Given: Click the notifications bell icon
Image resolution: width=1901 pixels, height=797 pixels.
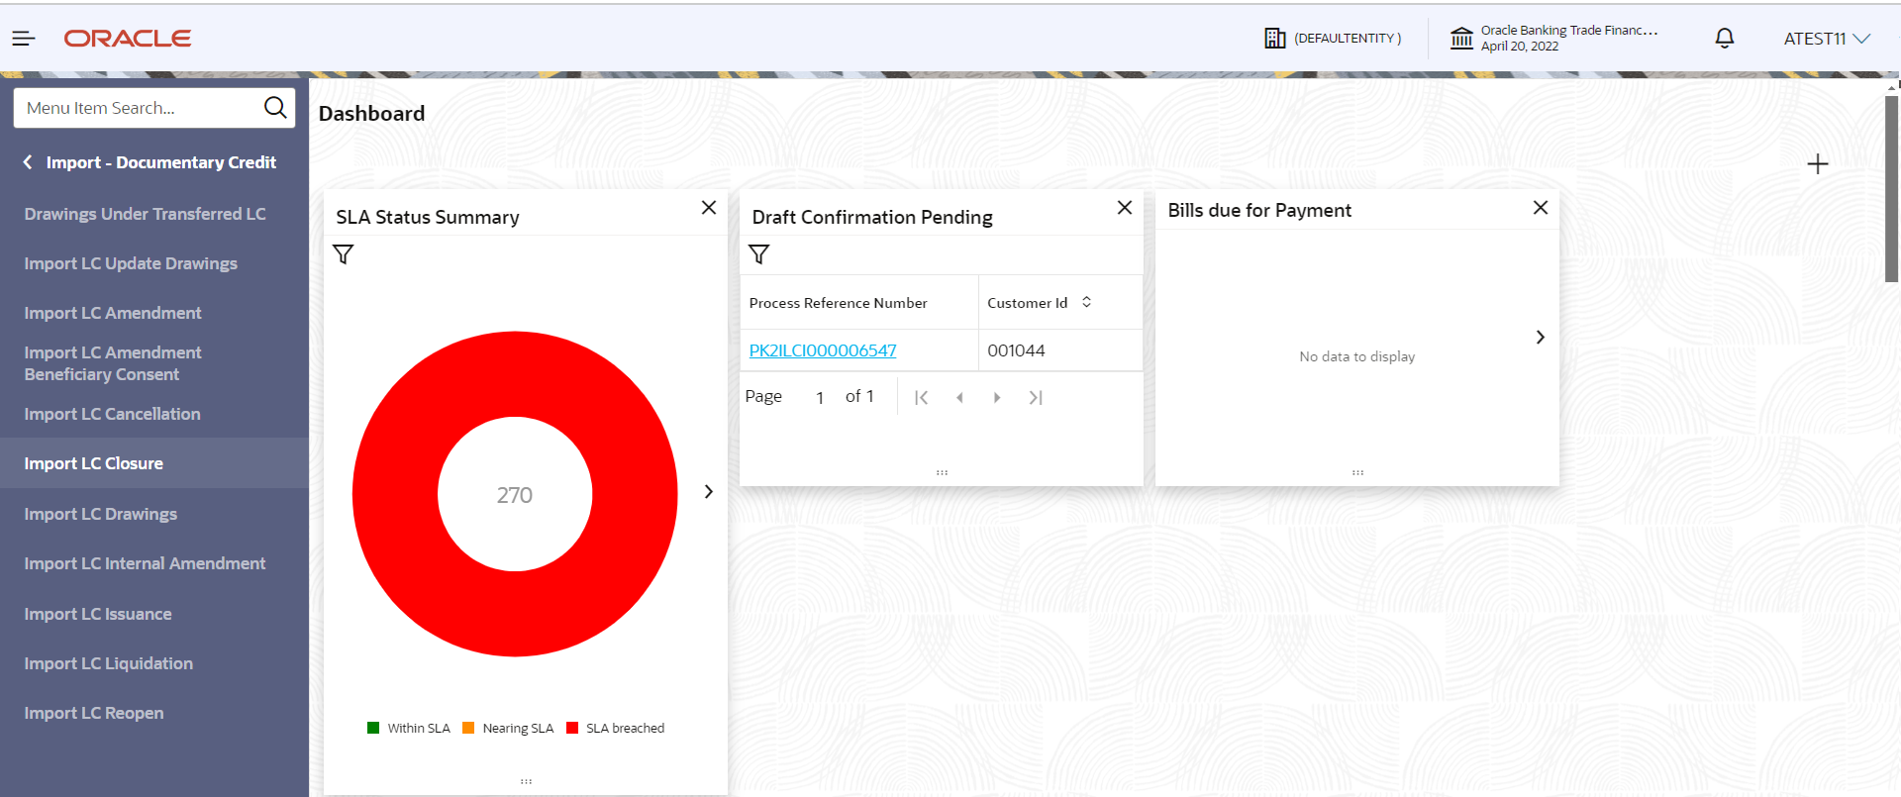Looking at the screenshot, I should tap(1724, 39).
